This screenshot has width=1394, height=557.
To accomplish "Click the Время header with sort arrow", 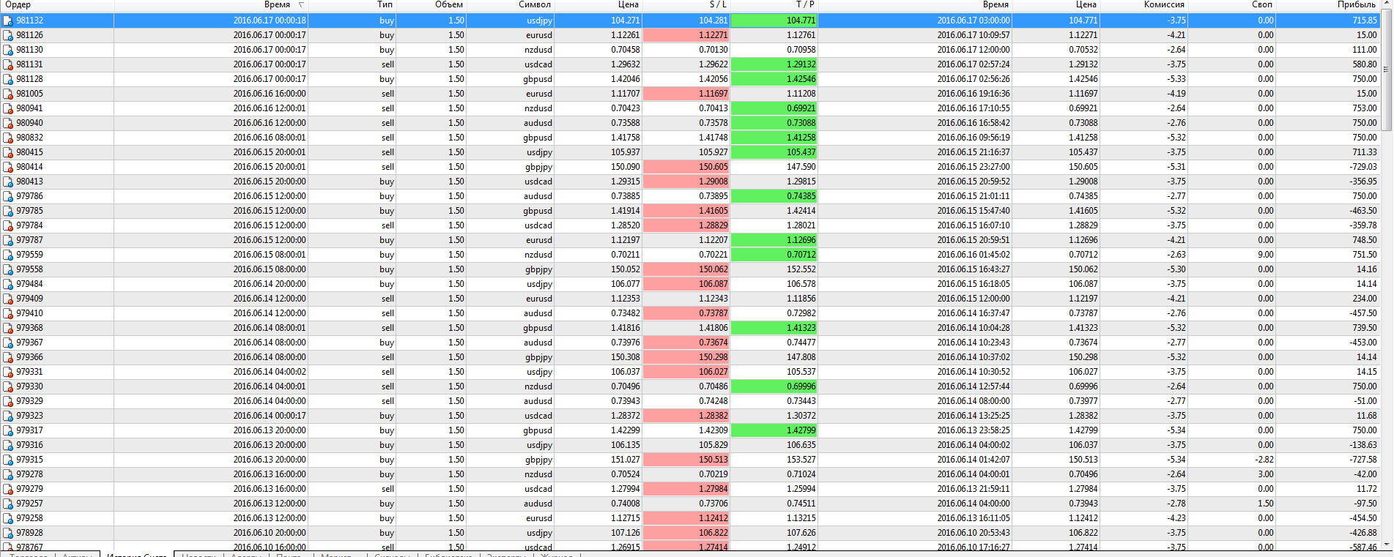I will (277, 5).
